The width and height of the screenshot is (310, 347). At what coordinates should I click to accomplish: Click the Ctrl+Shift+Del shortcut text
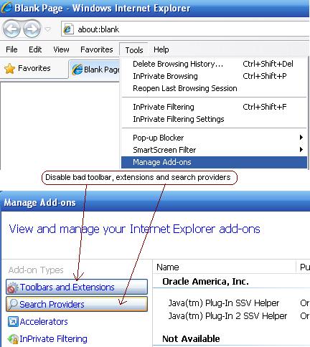click(268, 64)
